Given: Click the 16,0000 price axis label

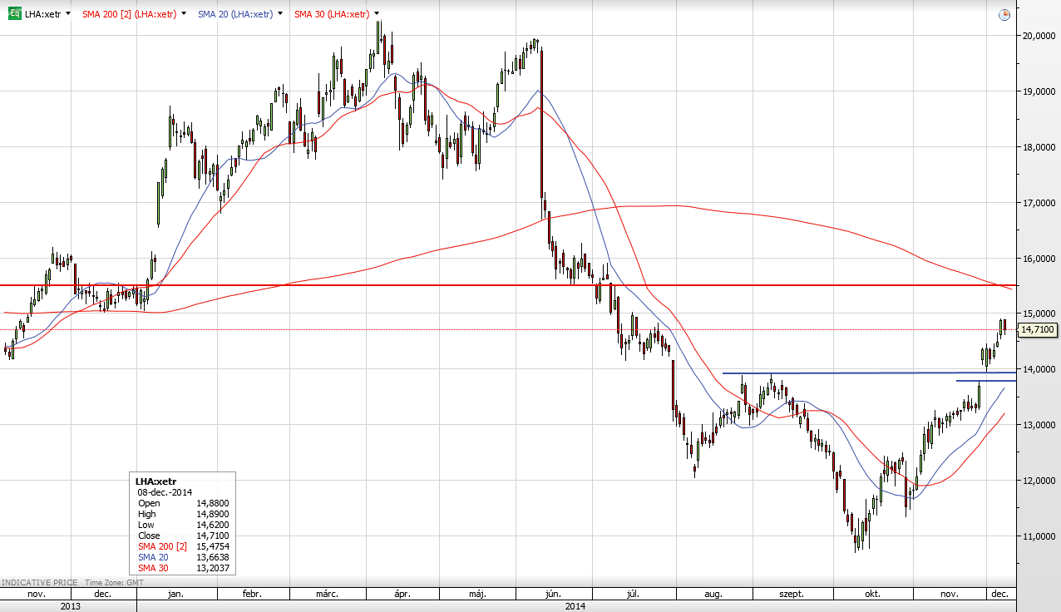Looking at the screenshot, I should 1039,258.
